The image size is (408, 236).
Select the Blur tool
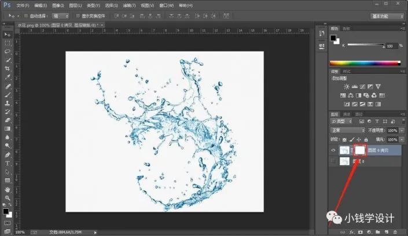pos(8,137)
